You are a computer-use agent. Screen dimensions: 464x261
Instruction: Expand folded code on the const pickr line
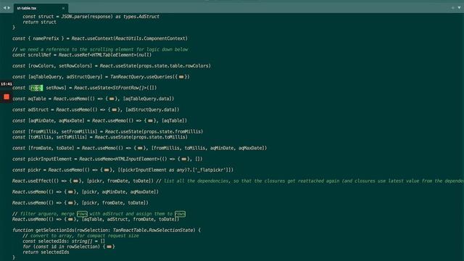[x=107, y=170]
